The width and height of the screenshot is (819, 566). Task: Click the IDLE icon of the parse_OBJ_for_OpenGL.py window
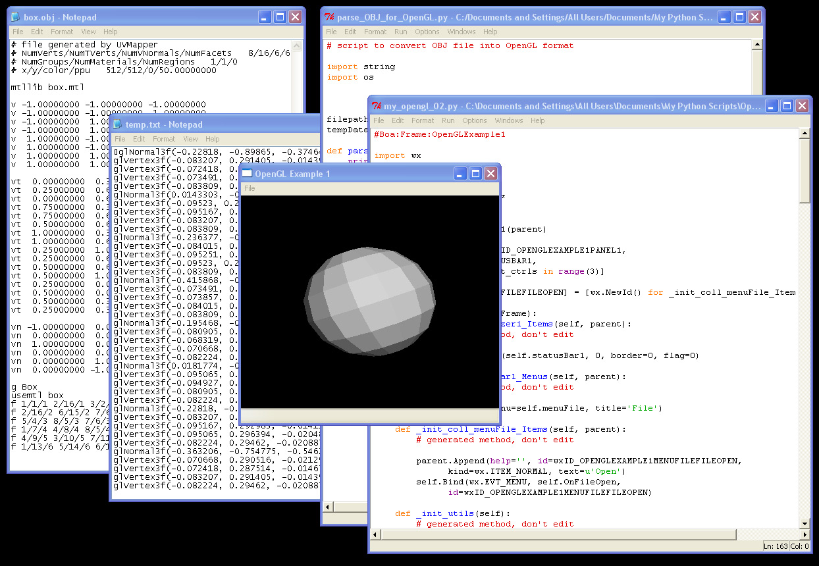pos(330,17)
